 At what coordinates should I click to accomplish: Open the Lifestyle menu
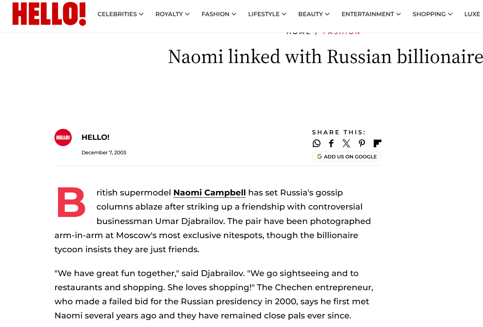(x=267, y=14)
